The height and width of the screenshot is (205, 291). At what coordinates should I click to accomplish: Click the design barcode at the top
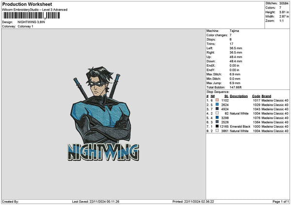pyautogui.click(x=31, y=15)
